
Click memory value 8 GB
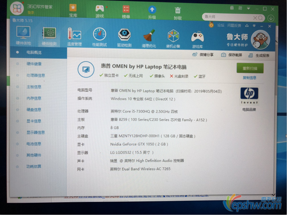[114, 128]
